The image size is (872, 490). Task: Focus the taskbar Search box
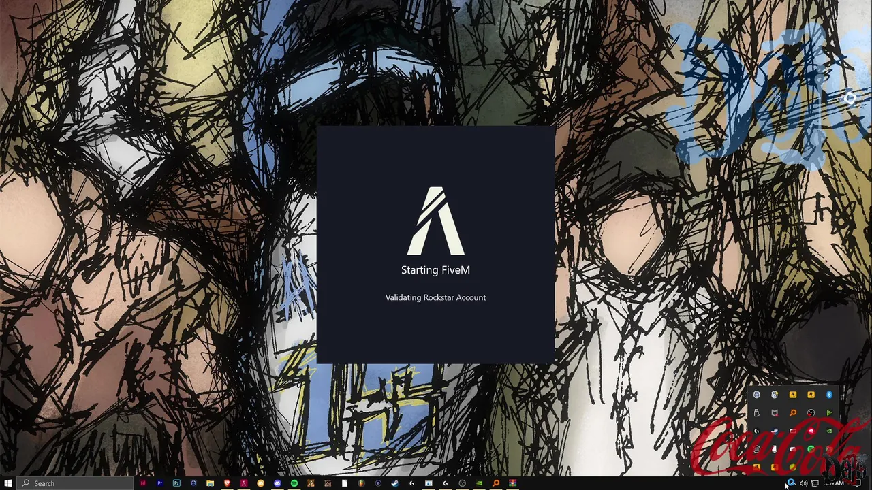[75, 483]
